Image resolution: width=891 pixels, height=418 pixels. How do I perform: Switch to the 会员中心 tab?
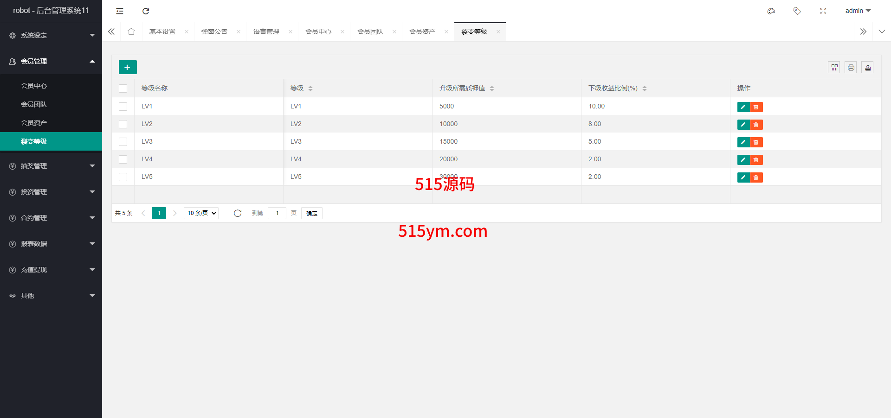click(318, 32)
